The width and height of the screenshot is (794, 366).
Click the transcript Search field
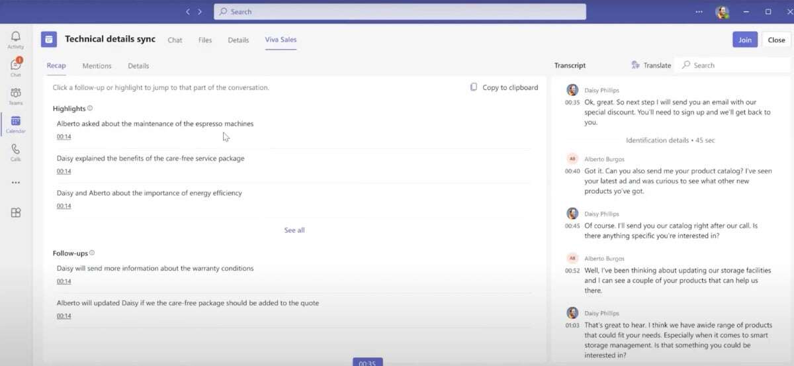coord(733,66)
